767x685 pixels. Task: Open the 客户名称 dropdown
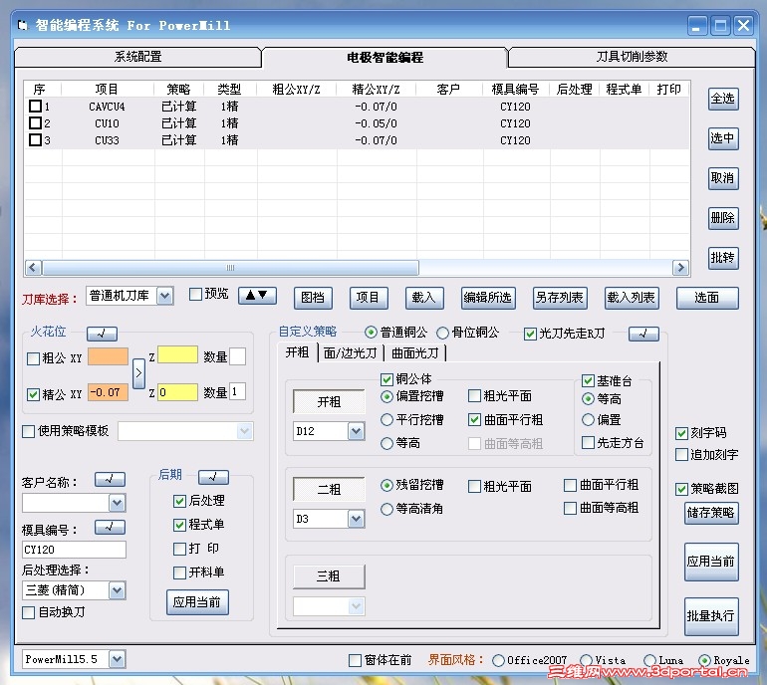pos(117,503)
